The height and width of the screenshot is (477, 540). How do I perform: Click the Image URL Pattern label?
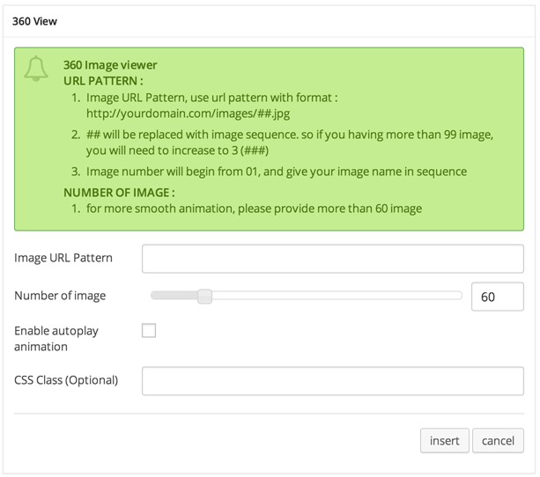click(x=63, y=258)
